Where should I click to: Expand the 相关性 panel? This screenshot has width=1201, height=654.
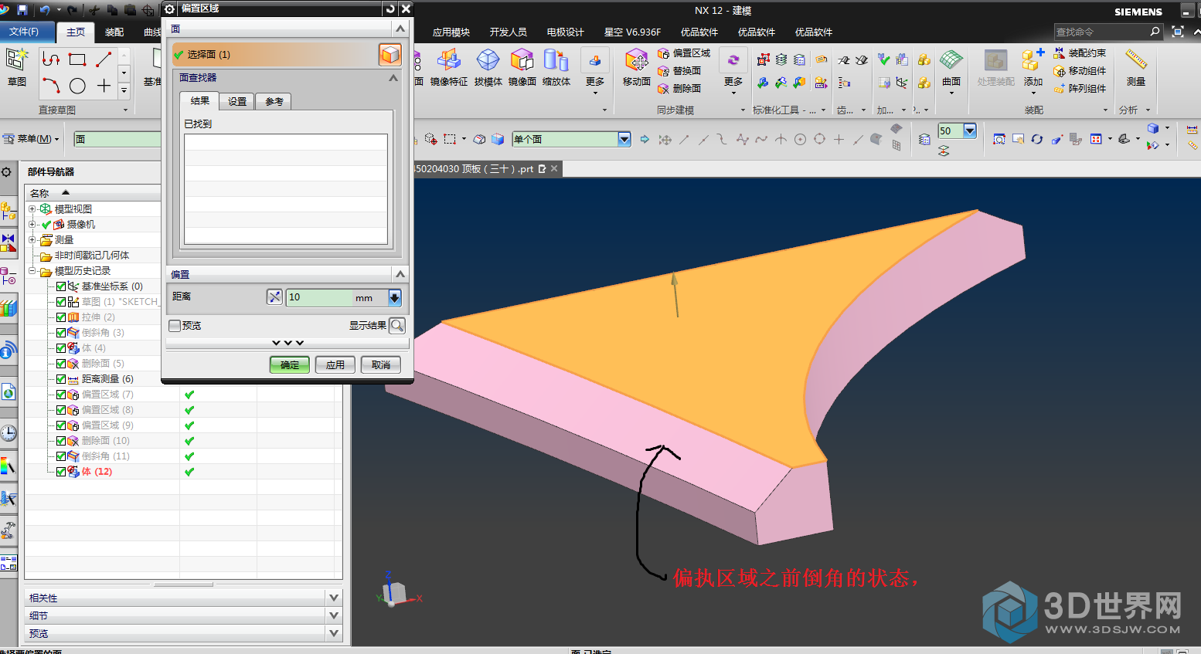pyautogui.click(x=334, y=598)
